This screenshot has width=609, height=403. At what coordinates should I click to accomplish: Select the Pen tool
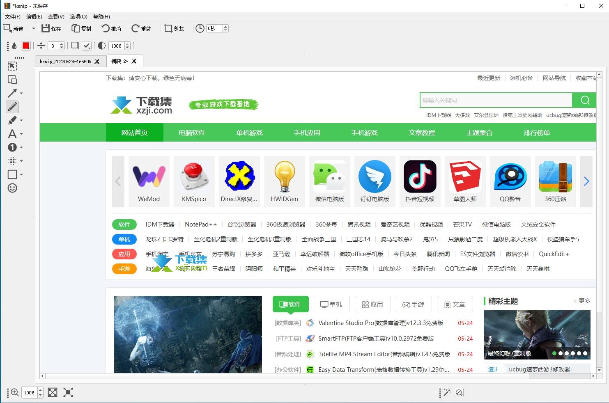12,107
